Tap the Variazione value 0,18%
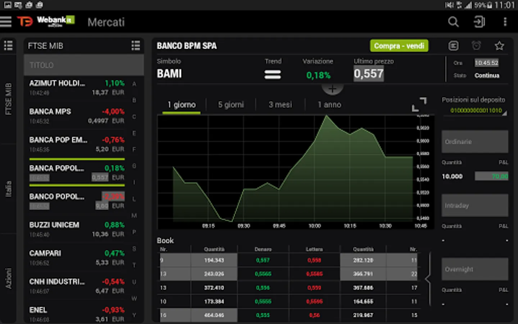This screenshot has width=518, height=324. click(x=318, y=75)
